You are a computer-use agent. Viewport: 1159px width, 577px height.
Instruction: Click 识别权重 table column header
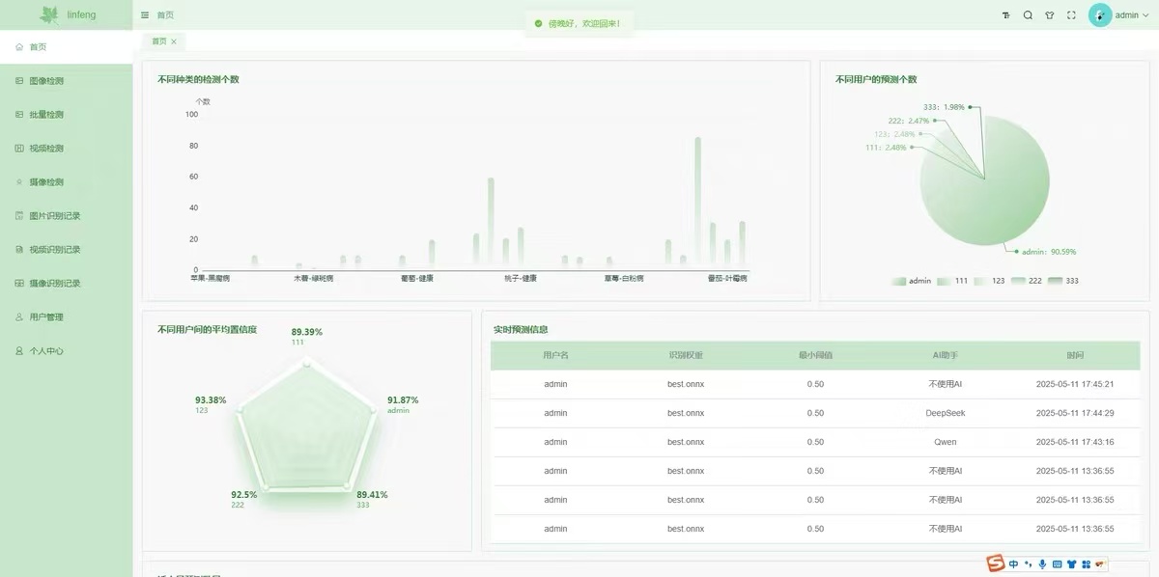[686, 355]
